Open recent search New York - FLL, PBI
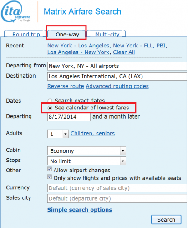The image size is (188, 228). tap(139, 46)
